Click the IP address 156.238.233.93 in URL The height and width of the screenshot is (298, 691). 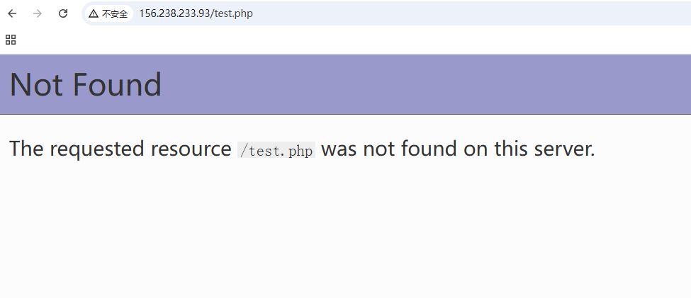pos(174,13)
